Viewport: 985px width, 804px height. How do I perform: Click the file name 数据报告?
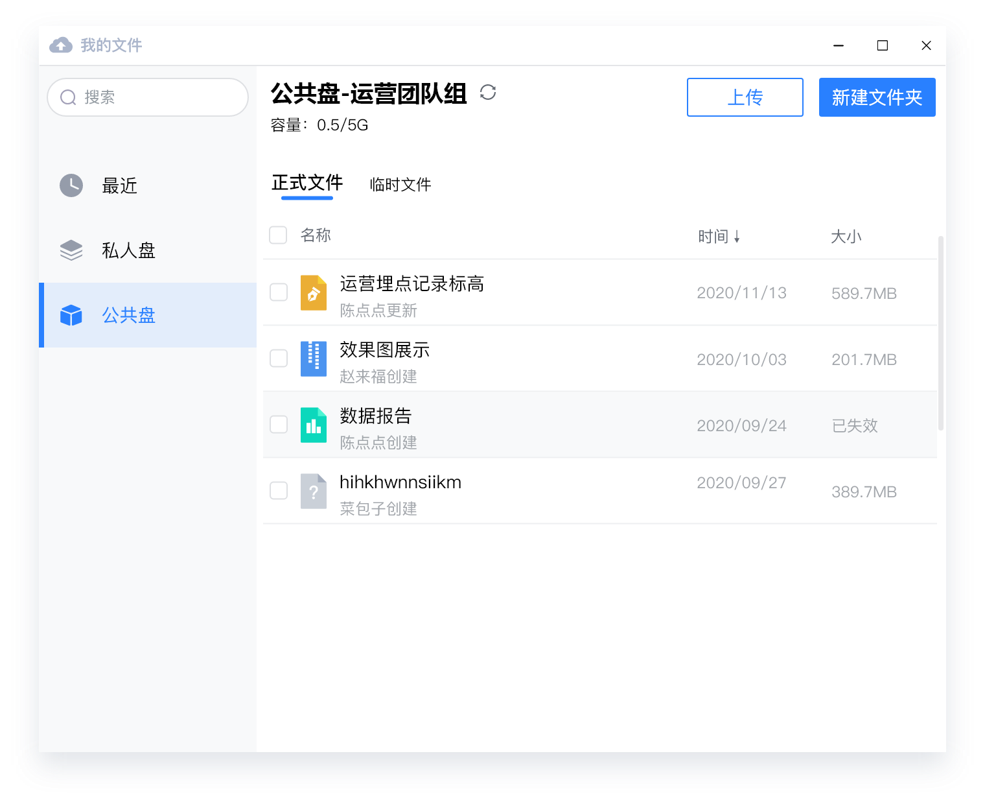376,416
